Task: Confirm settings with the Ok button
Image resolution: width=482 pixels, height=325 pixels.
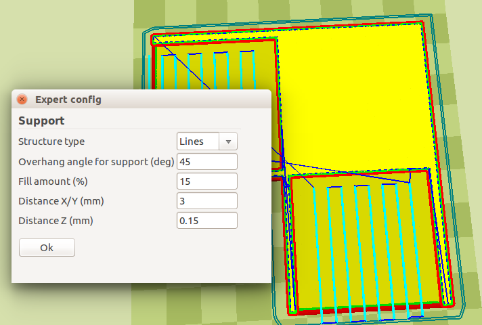Action: (47, 248)
